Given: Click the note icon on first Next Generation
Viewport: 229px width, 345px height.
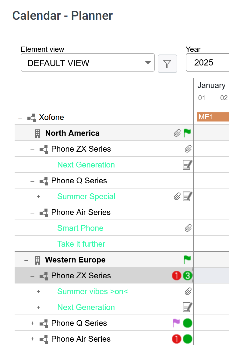Looking at the screenshot, I should pos(187,164).
